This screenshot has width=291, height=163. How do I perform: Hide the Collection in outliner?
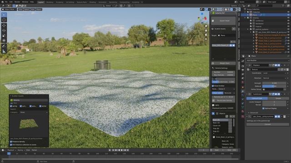(x=288, y=12)
